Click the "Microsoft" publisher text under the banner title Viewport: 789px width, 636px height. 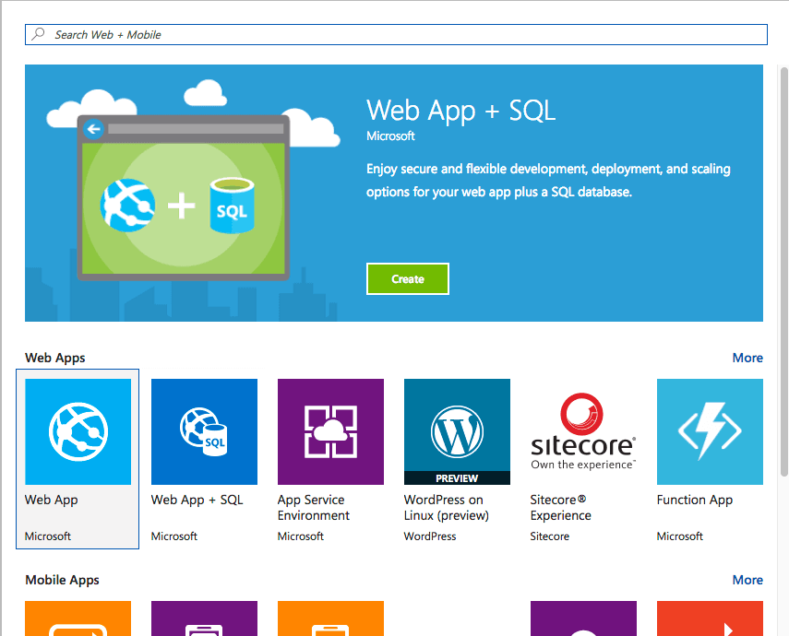pos(390,136)
